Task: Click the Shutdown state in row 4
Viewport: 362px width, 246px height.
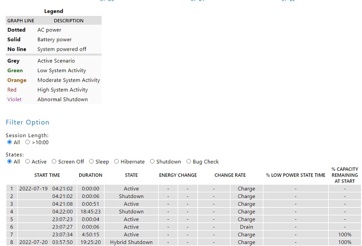Action: pyautogui.click(x=131, y=211)
